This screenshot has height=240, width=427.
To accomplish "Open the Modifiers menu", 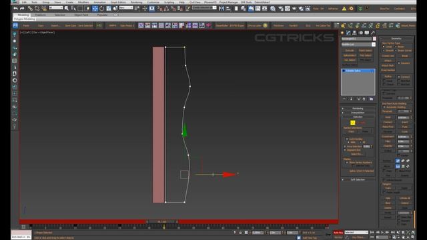I will (x=83, y=2).
